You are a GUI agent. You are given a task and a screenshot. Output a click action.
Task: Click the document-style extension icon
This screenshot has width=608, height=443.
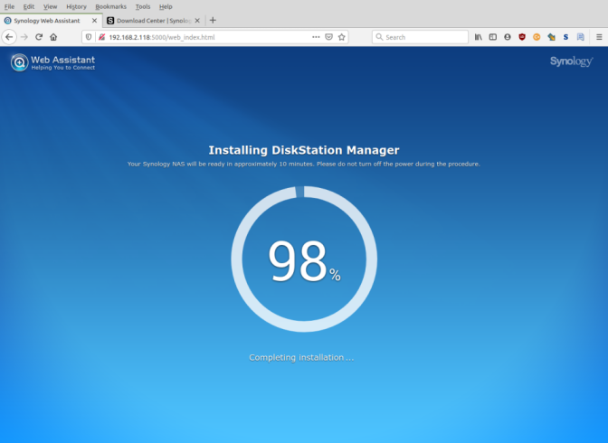[x=581, y=37]
